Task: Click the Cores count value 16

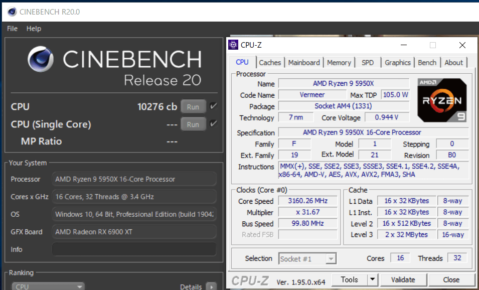Action: [400, 258]
